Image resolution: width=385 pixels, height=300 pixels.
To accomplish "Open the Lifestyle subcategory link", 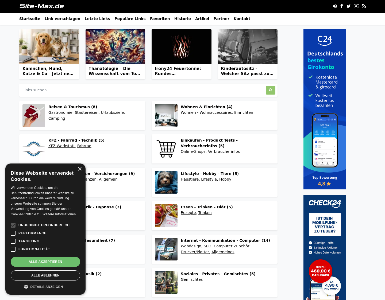I will [x=209, y=179].
